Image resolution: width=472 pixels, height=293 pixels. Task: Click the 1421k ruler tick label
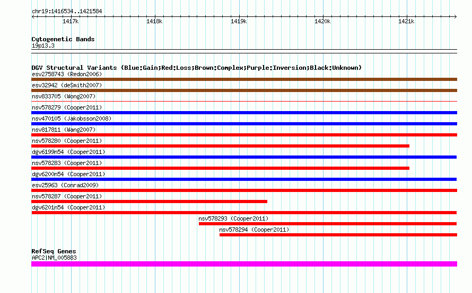[x=406, y=21]
